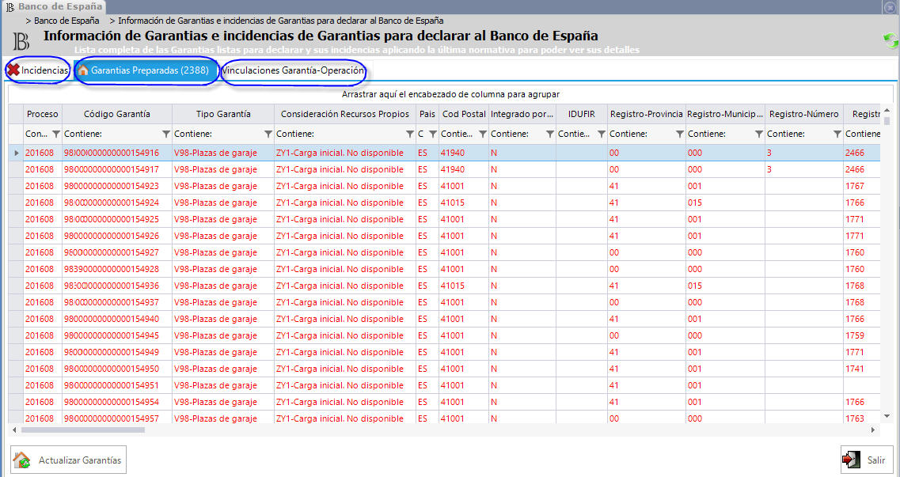This screenshot has height=477, width=900.
Task: Switch to Garantías Preparadas (2388) tab
Action: (147, 70)
